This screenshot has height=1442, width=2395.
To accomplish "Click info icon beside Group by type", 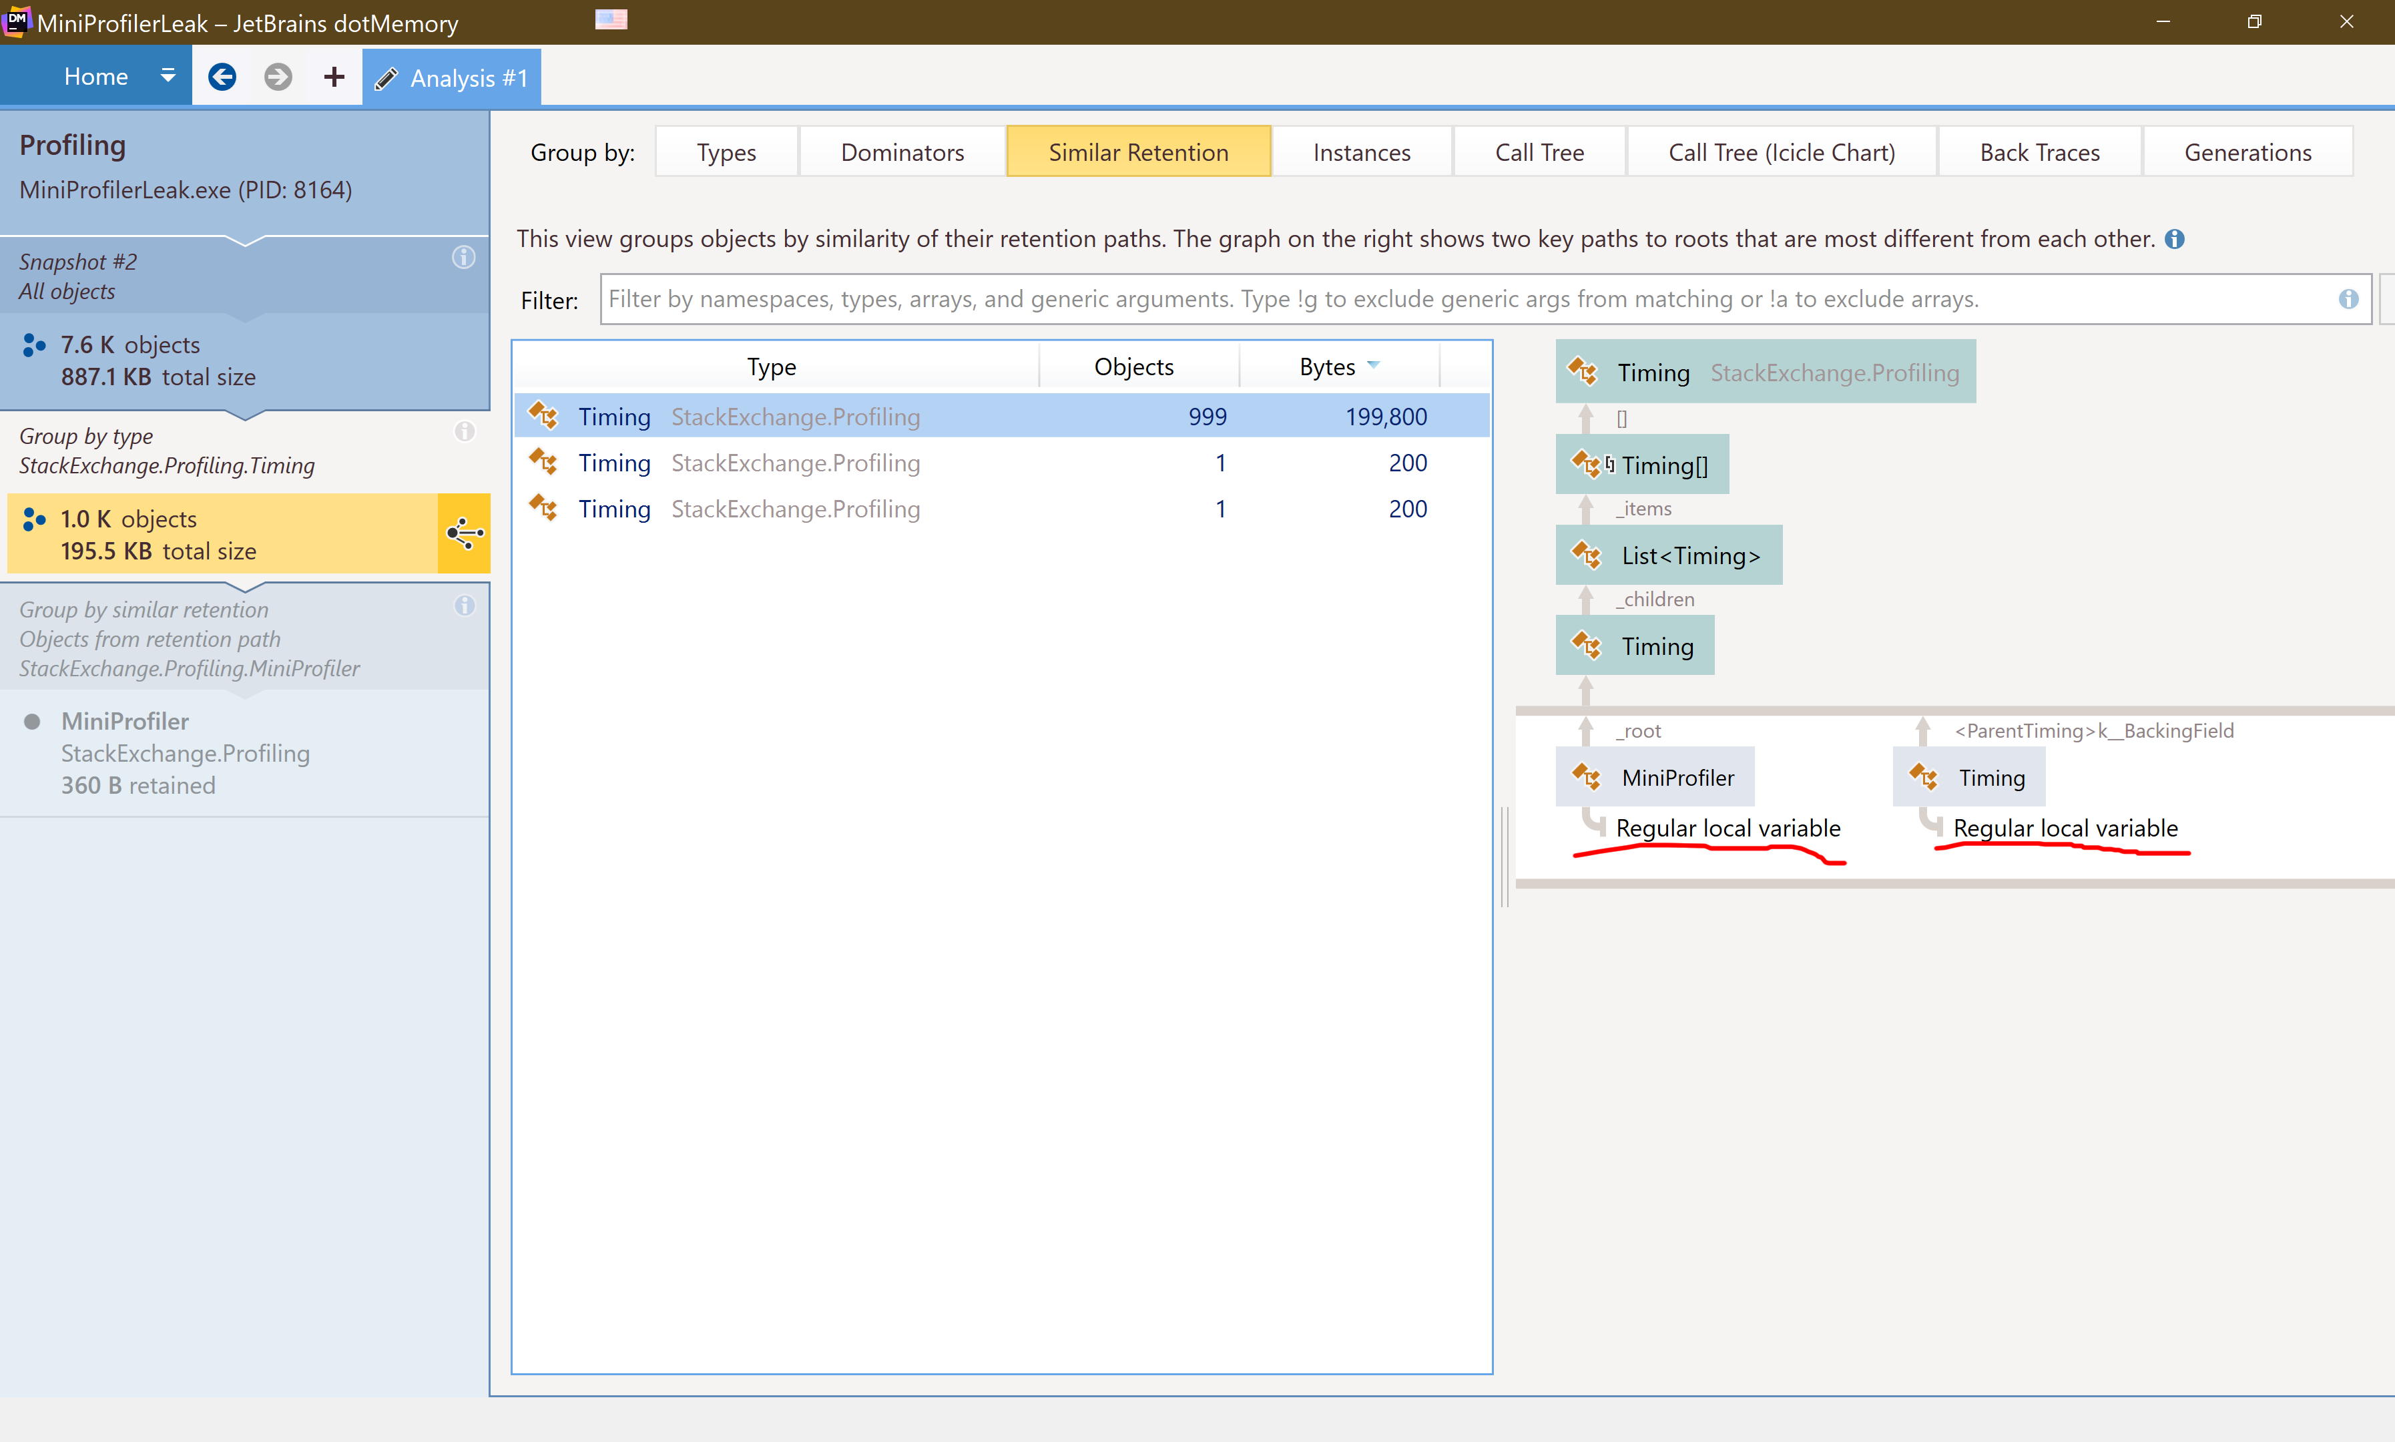I will 465,431.
